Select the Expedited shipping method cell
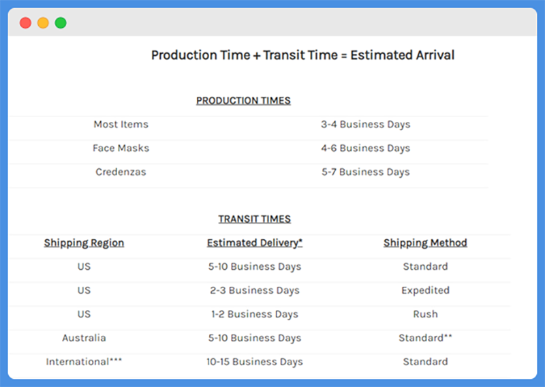545x387 pixels. 425,290
